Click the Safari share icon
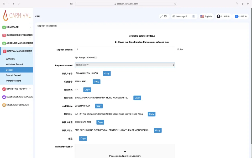This screenshot has width=252, height=158. (237, 4)
